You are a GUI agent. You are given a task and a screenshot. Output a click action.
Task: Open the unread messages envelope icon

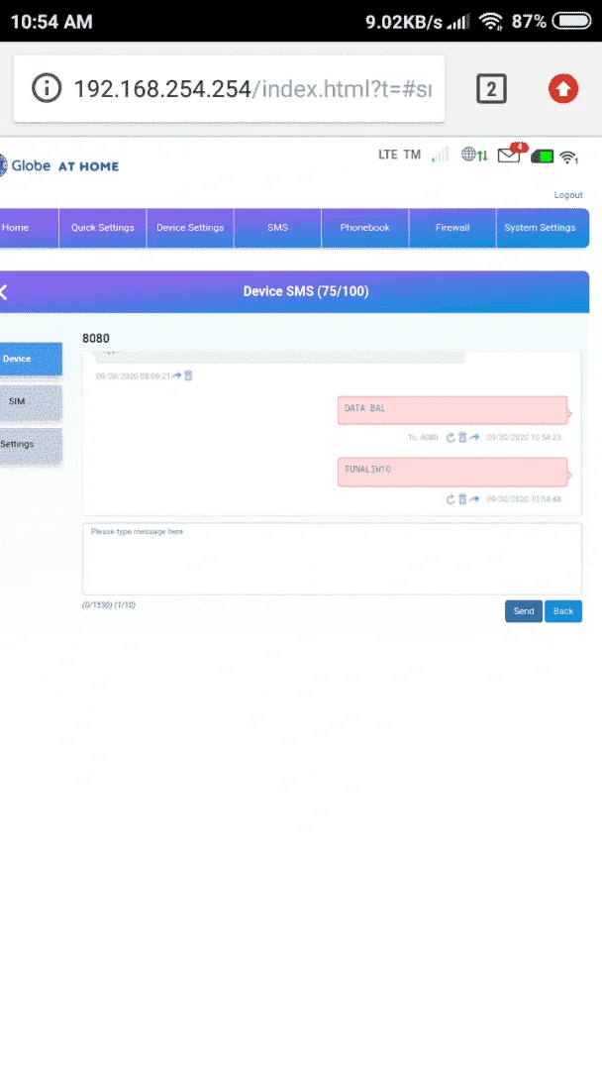coord(509,156)
